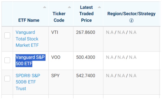The width and height of the screenshot is (162, 101).
Task: Sort by ETF Name arrow
Action: [45, 7]
